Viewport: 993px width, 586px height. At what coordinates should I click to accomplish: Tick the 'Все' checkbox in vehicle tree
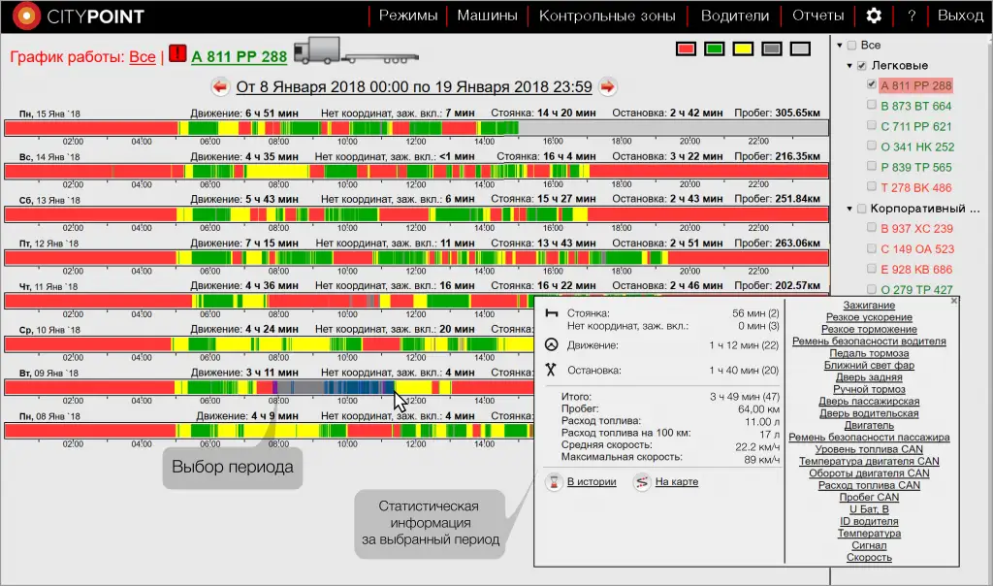(x=851, y=46)
